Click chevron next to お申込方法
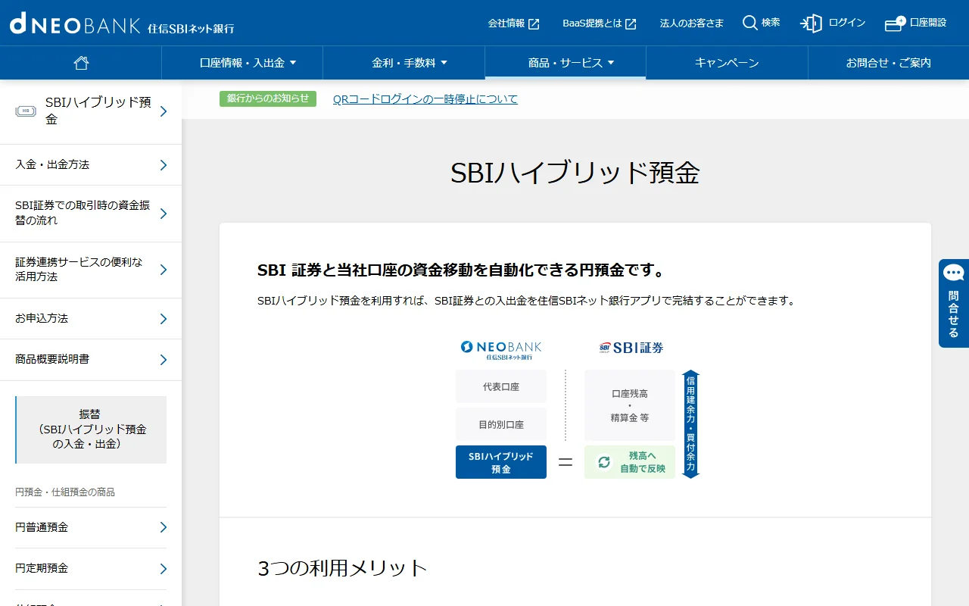 [164, 319]
